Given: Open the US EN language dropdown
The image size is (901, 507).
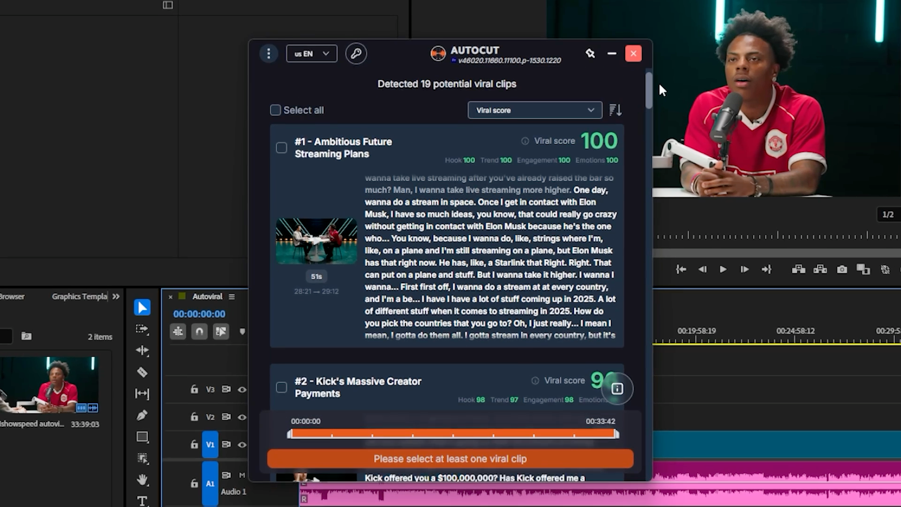Looking at the screenshot, I should (x=312, y=54).
